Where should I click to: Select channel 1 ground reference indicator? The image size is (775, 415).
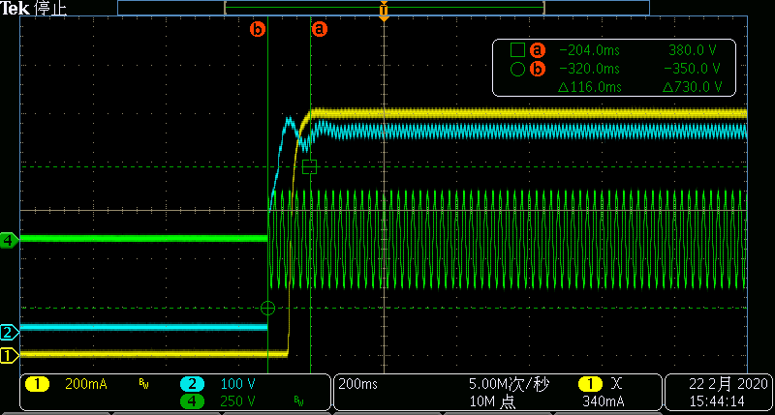9,355
